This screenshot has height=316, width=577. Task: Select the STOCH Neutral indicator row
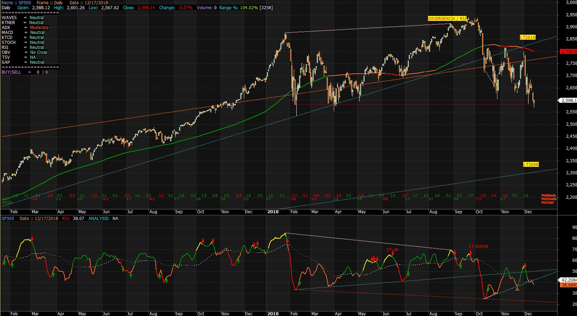tap(23, 42)
